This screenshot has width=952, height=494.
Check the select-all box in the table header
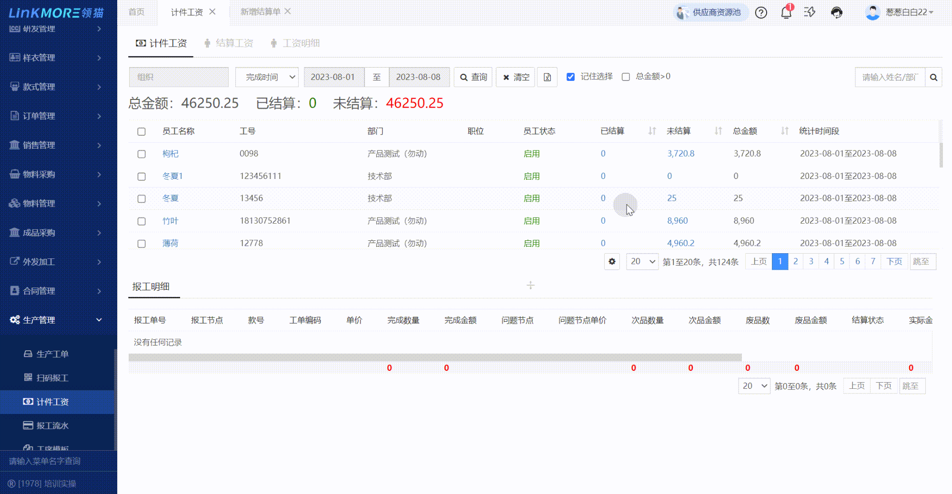142,131
